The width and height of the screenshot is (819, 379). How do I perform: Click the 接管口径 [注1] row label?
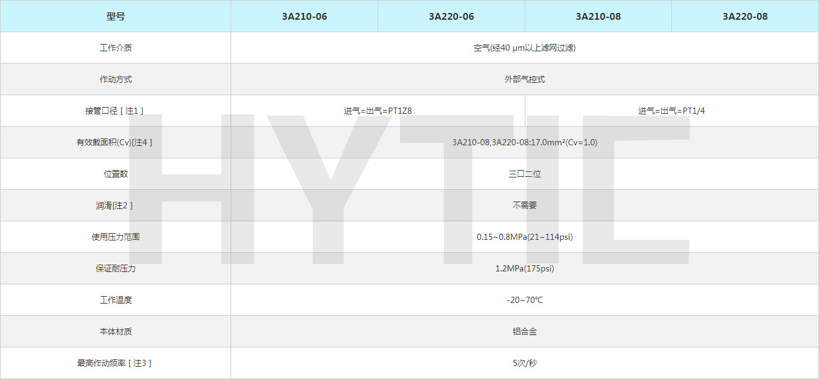[x=116, y=111]
